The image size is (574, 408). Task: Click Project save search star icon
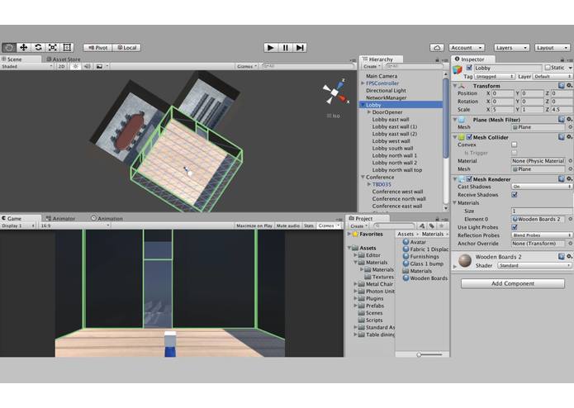click(x=442, y=225)
